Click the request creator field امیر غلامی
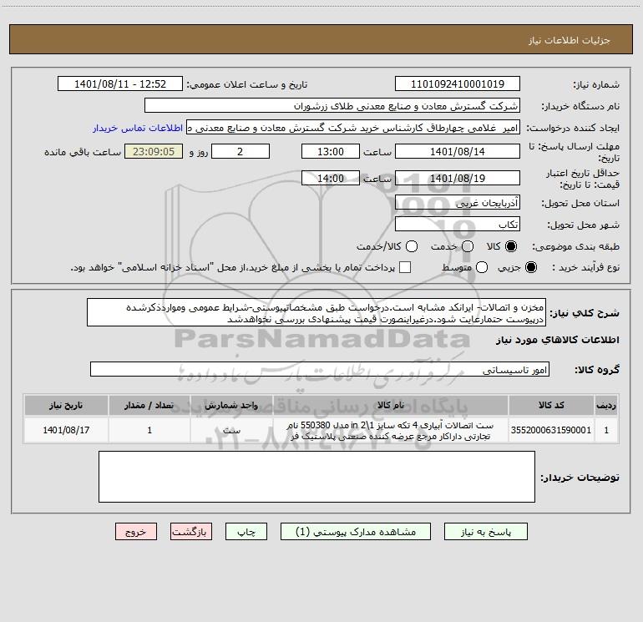Screen dimensions: 643x622 353,128
